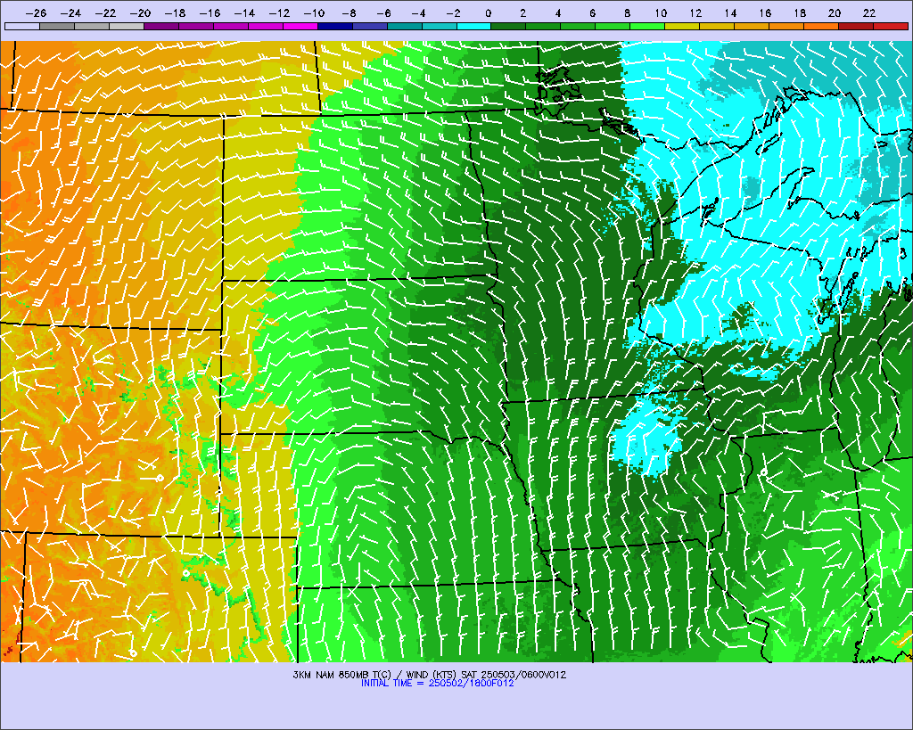Click the "3KM NAM 850MB T(C) / WIND (KTS)" caption
The width and height of the screenshot is (913, 730).
tap(375, 675)
